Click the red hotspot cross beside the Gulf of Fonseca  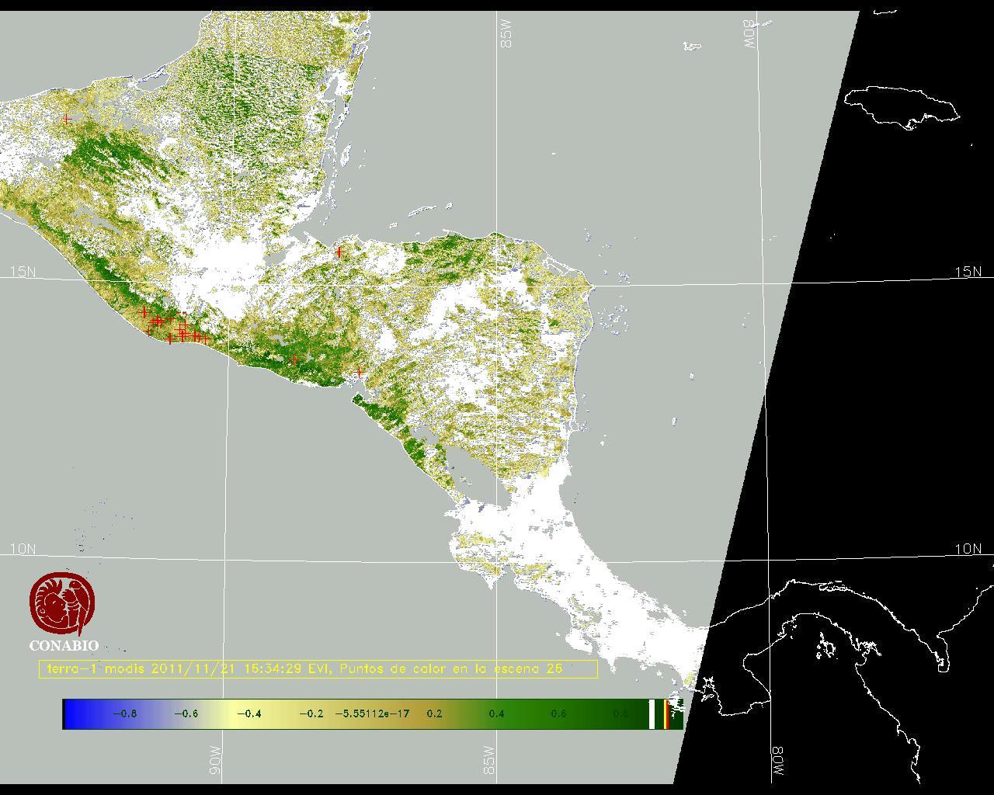(x=359, y=373)
